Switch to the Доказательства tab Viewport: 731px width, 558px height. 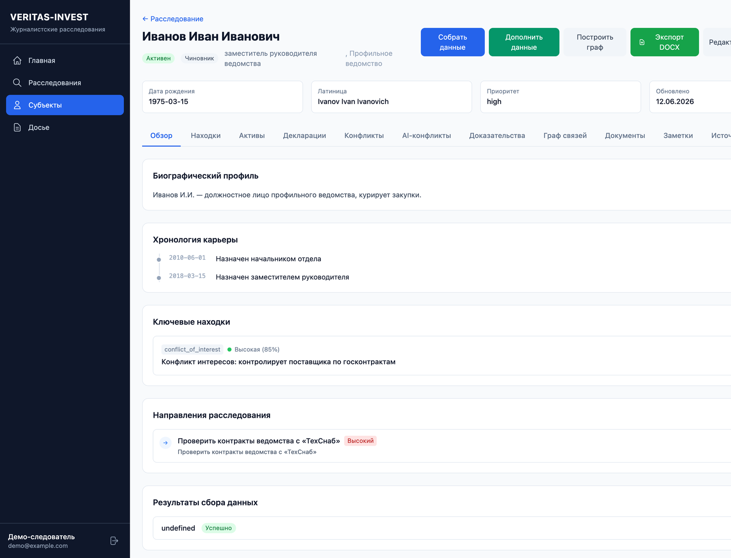pos(497,136)
